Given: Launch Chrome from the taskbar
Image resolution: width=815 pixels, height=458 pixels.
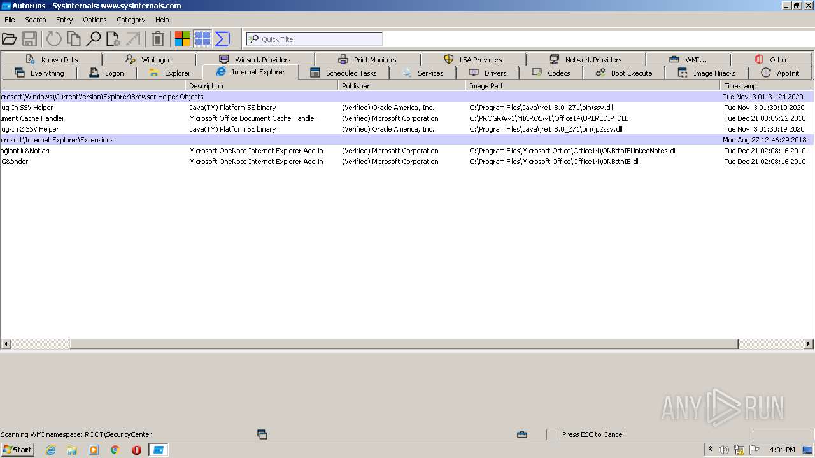Looking at the screenshot, I should click(x=115, y=450).
